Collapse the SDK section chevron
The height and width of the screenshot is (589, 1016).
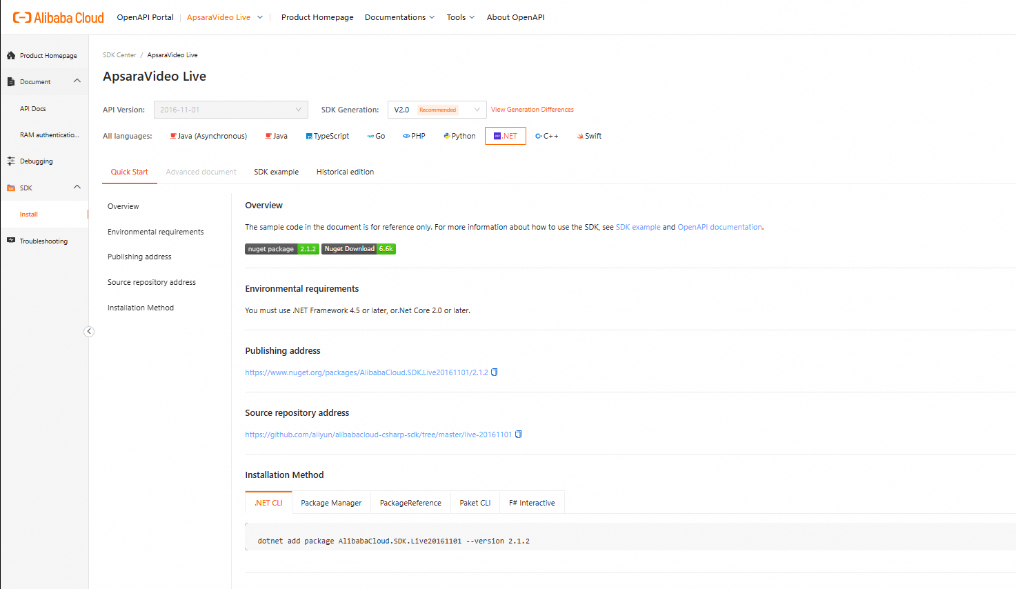[77, 187]
